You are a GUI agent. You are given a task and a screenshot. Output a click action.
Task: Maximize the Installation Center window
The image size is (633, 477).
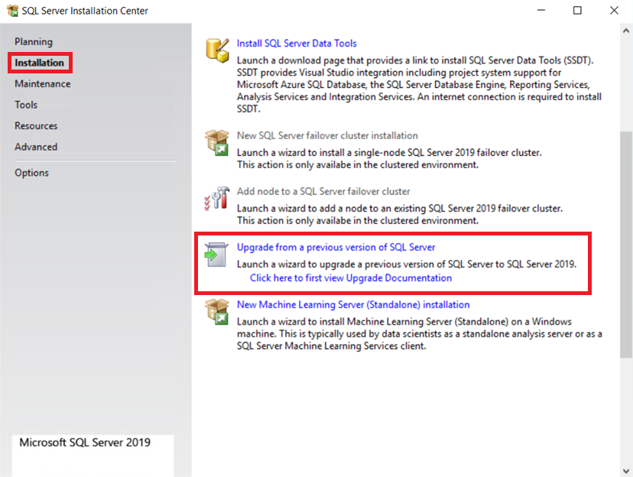click(577, 10)
